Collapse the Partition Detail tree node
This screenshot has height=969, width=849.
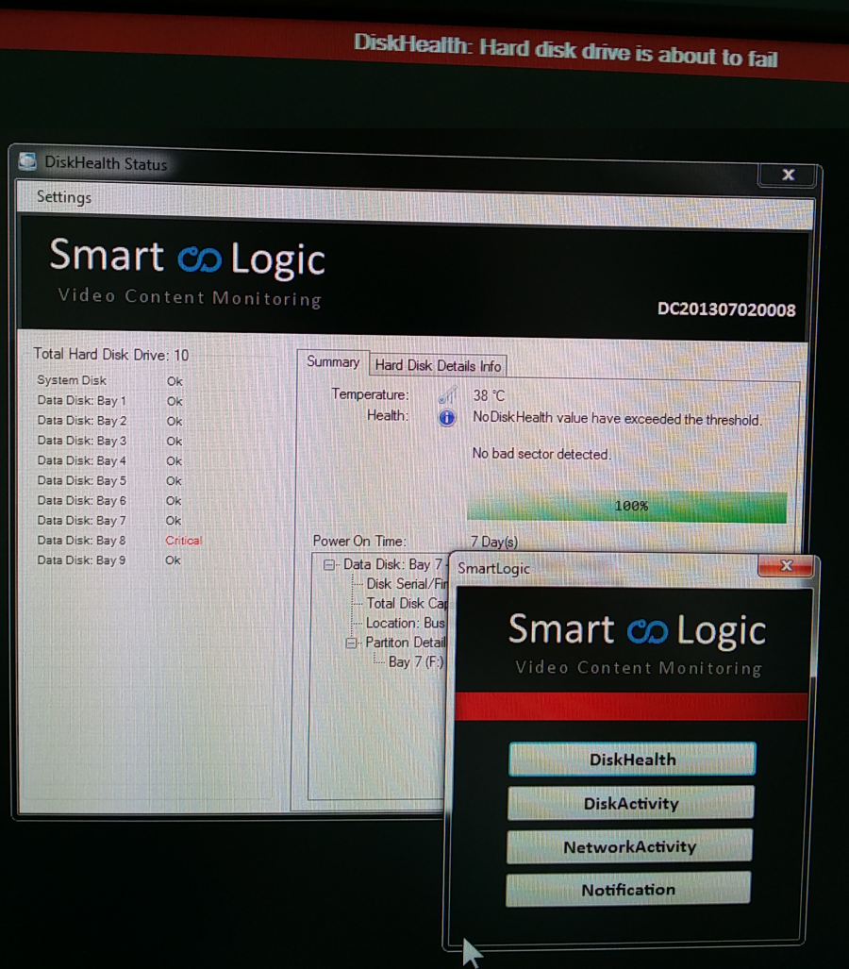click(x=351, y=643)
